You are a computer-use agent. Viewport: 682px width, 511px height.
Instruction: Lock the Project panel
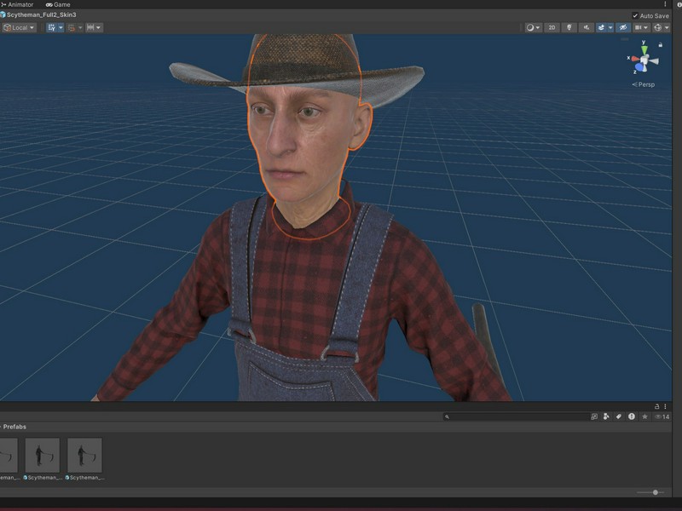[x=656, y=406]
